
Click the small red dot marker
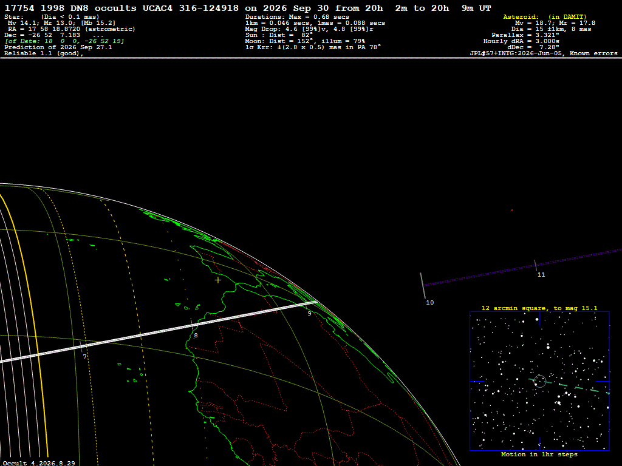point(511,210)
